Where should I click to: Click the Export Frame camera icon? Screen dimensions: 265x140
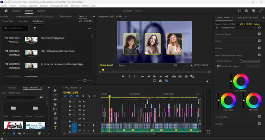point(186,76)
